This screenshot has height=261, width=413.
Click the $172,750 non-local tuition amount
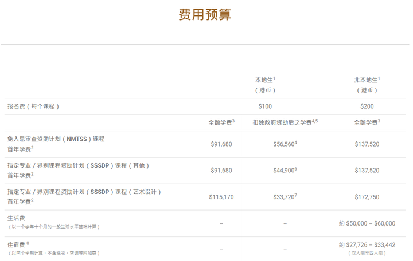coord(367,197)
